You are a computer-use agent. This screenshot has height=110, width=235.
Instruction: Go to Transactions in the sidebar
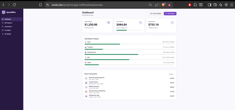[12, 27]
